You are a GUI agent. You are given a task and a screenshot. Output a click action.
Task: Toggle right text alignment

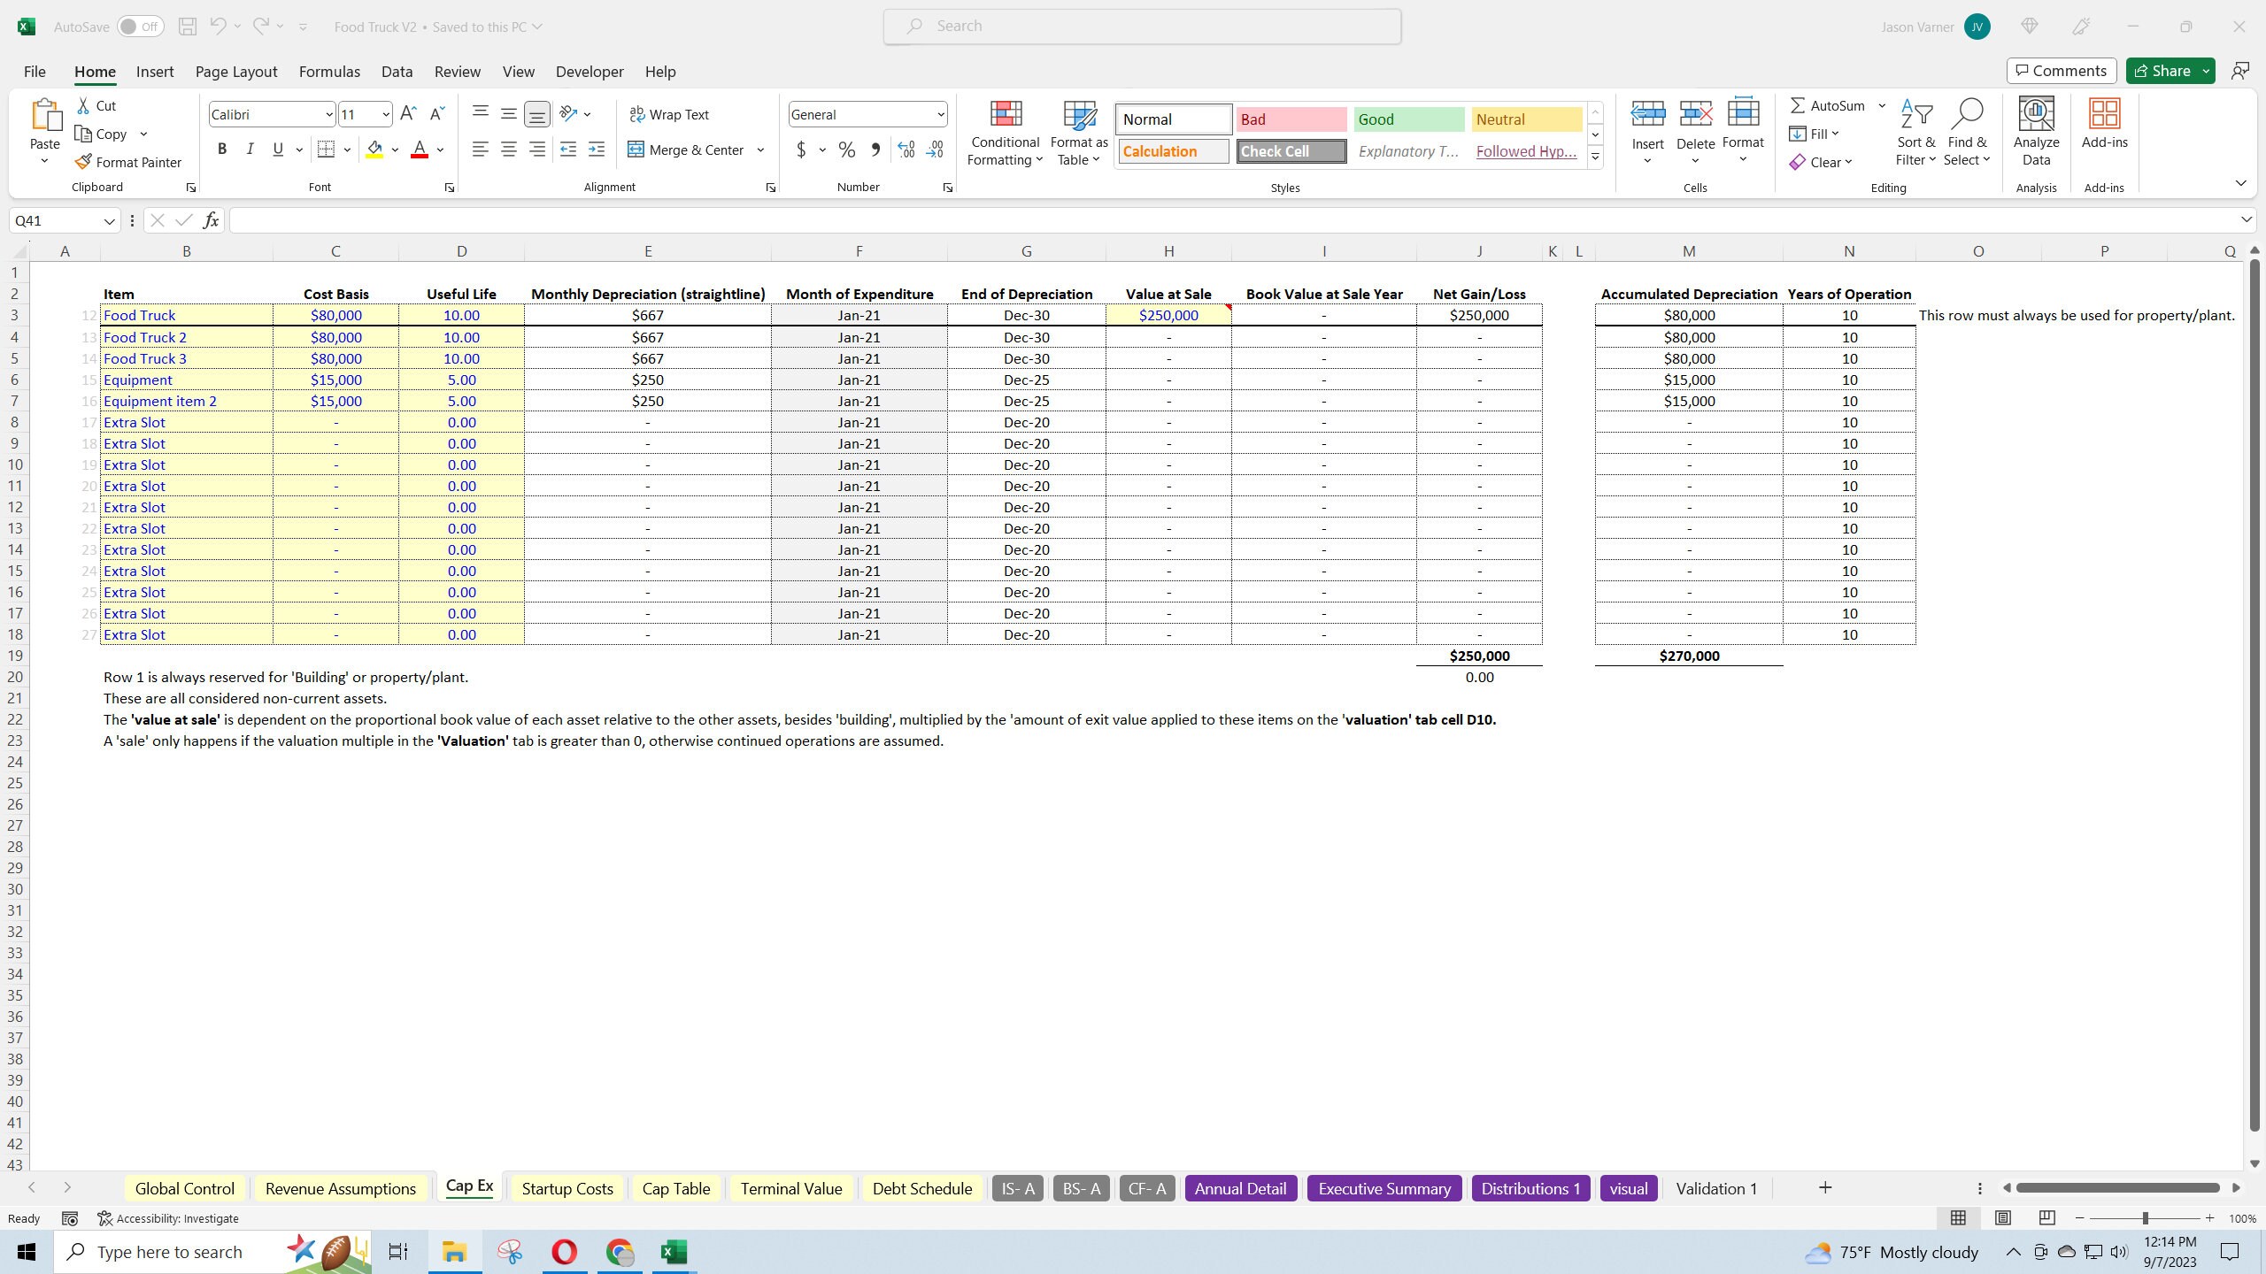coord(537,150)
